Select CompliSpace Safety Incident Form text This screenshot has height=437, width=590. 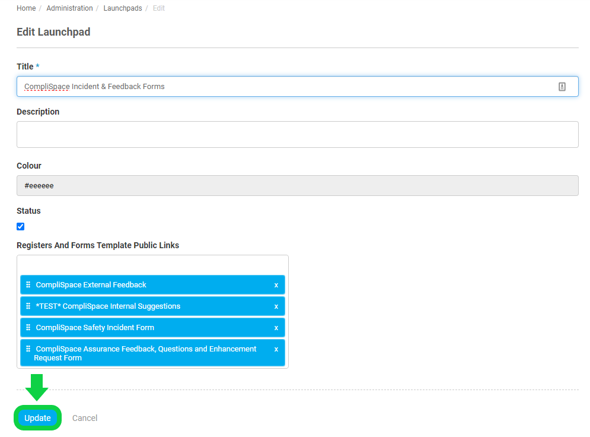[95, 328]
